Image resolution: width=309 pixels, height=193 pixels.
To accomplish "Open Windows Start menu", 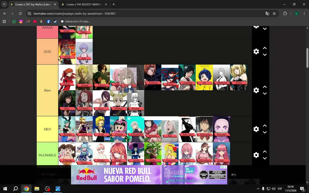I will 5,189.
